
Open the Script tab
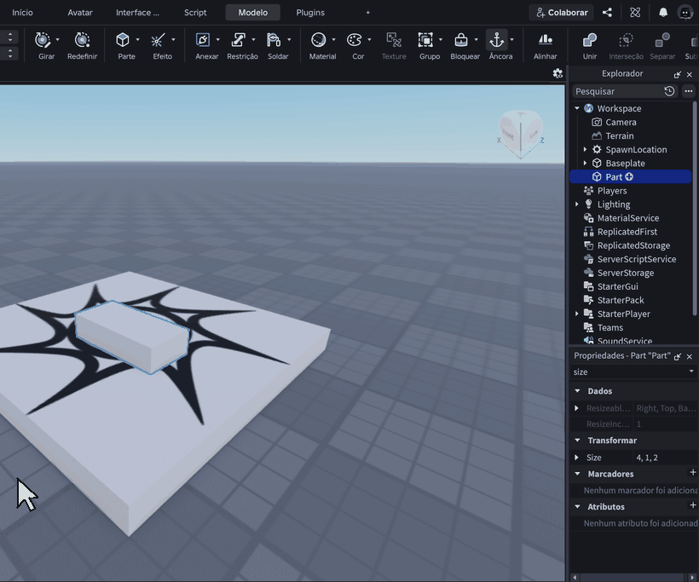coord(195,13)
